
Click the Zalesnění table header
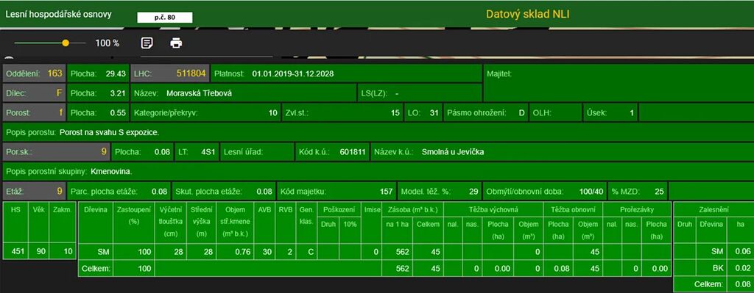[x=714, y=209]
